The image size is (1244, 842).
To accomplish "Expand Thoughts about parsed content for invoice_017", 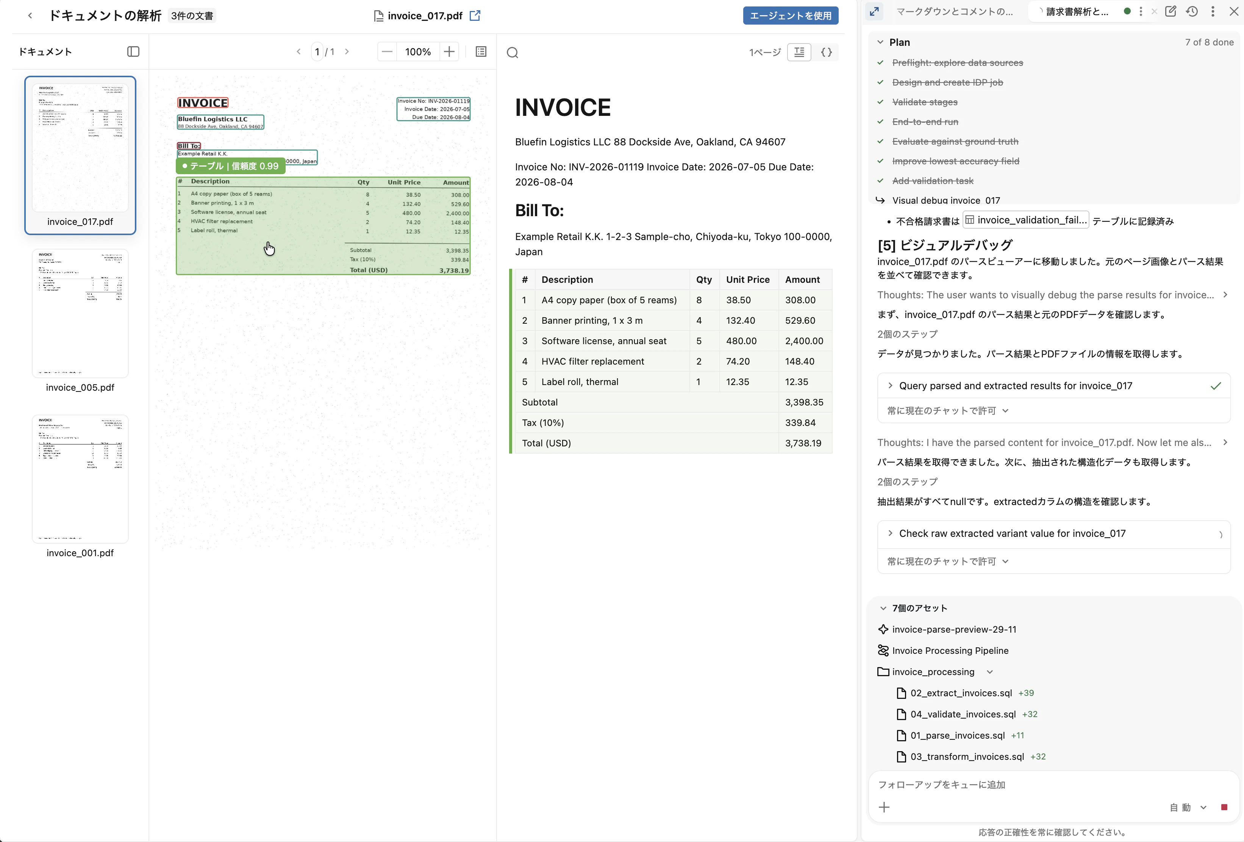I will coord(1225,443).
